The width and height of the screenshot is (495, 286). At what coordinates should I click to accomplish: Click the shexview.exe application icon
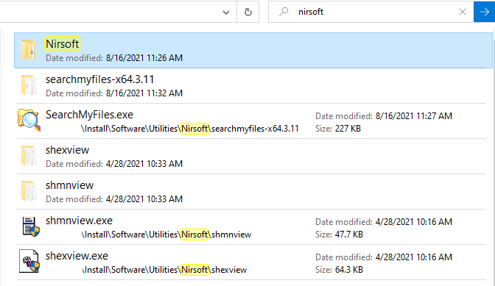point(29,261)
